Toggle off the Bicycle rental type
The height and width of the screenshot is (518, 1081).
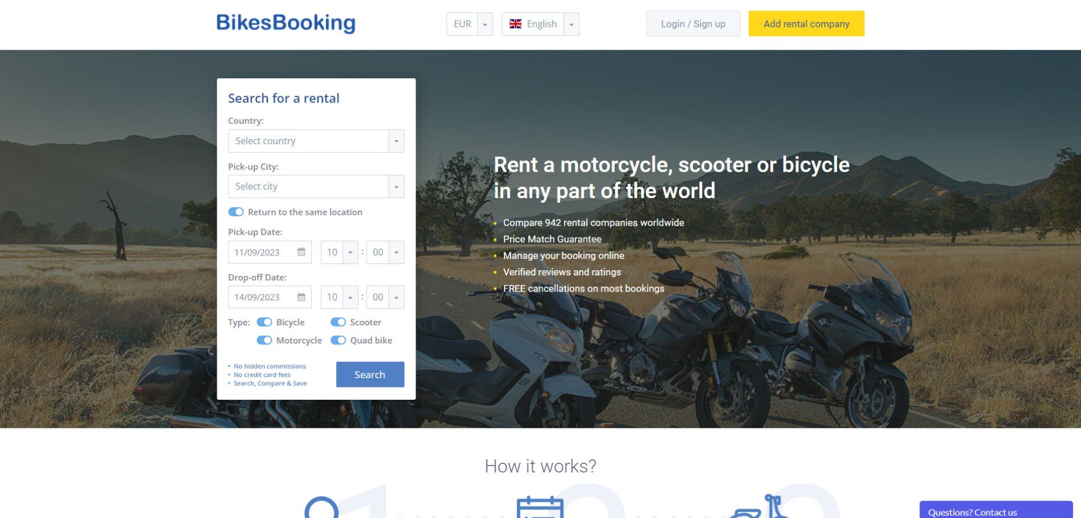[x=264, y=322]
